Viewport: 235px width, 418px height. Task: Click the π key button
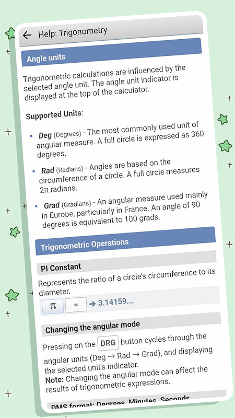53,306
